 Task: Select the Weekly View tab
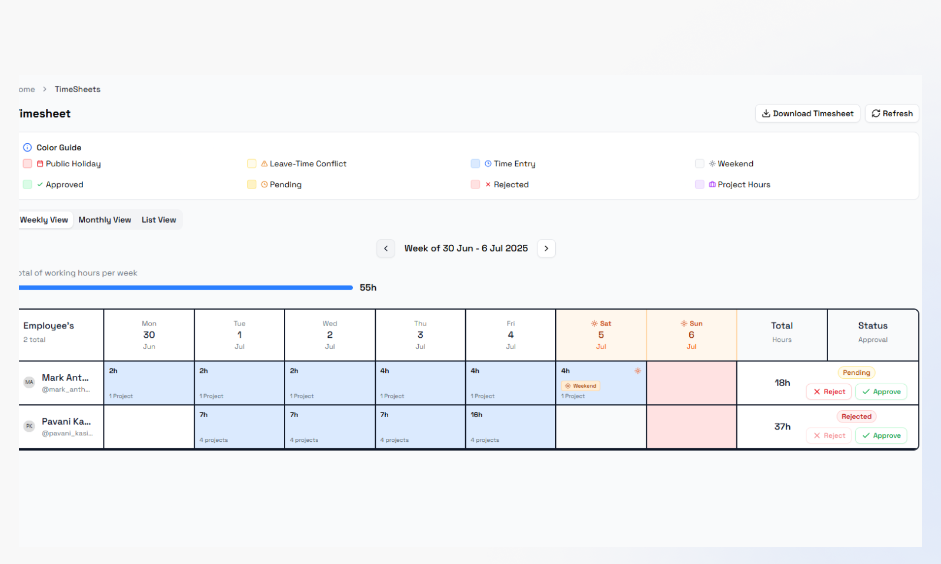44,220
